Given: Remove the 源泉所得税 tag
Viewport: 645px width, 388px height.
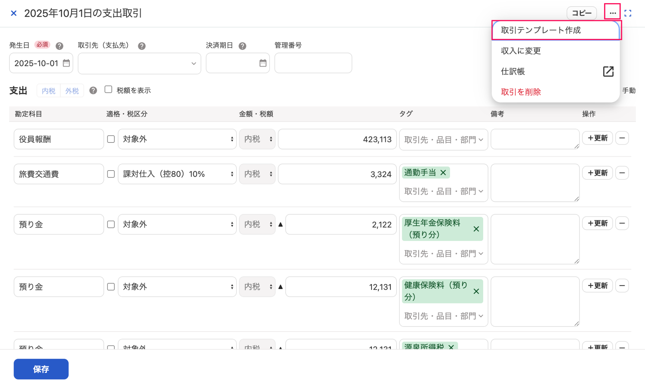Looking at the screenshot, I should pyautogui.click(x=451, y=347).
